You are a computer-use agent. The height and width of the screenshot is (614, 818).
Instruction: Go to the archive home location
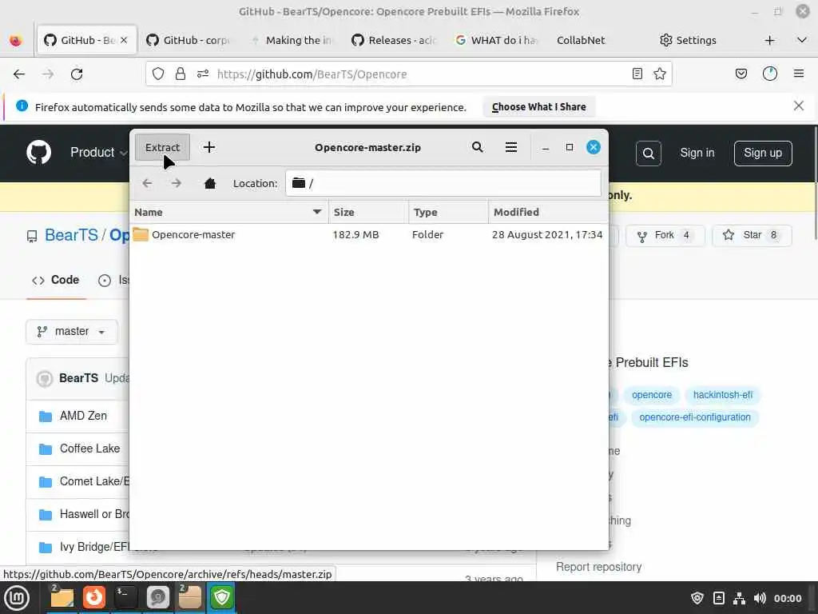(210, 183)
